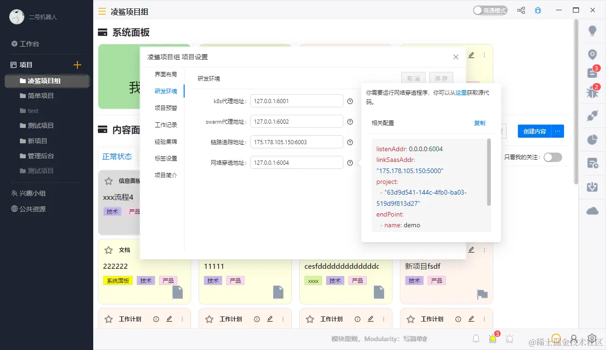Click the 相关配置 code block scrollbar
Viewport: 606px width, 350px height.
(489, 172)
